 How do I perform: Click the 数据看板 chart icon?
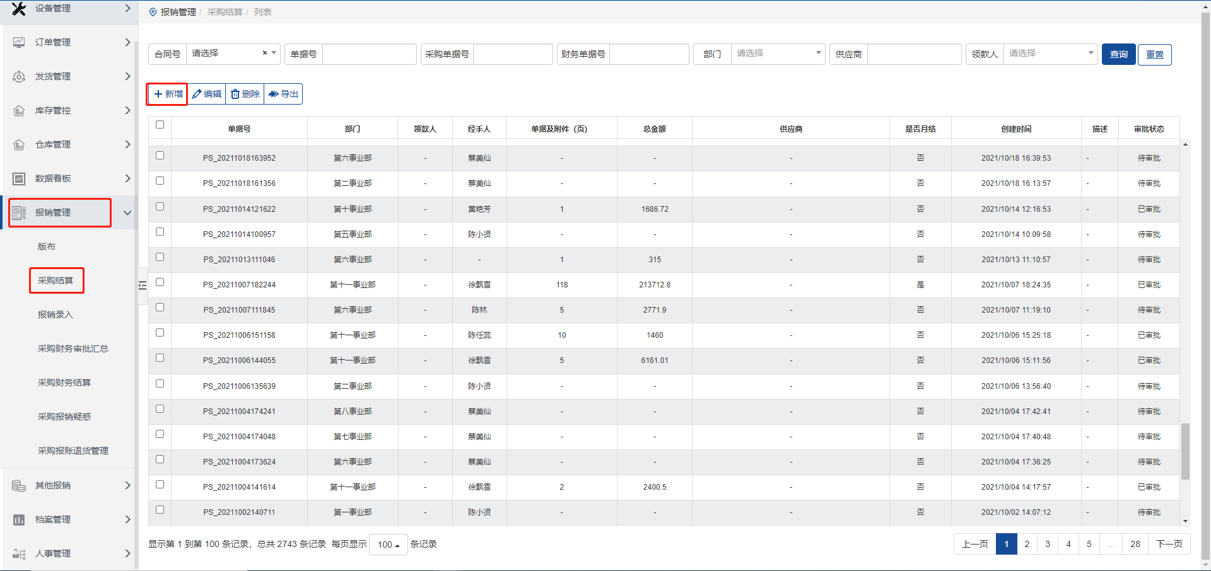19,178
